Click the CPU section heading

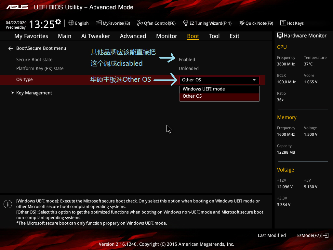[x=282, y=47]
